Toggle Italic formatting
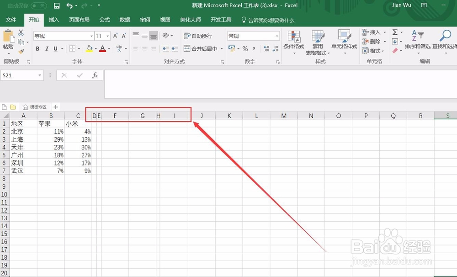This screenshot has width=457, height=277. coord(47,49)
